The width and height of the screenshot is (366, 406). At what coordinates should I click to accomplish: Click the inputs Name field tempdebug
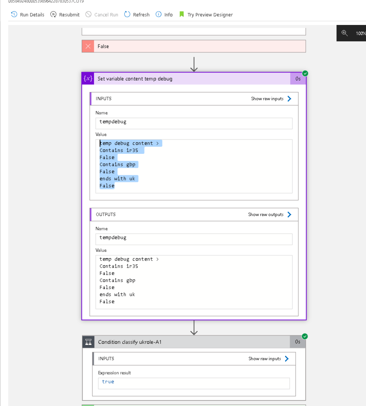click(194, 123)
